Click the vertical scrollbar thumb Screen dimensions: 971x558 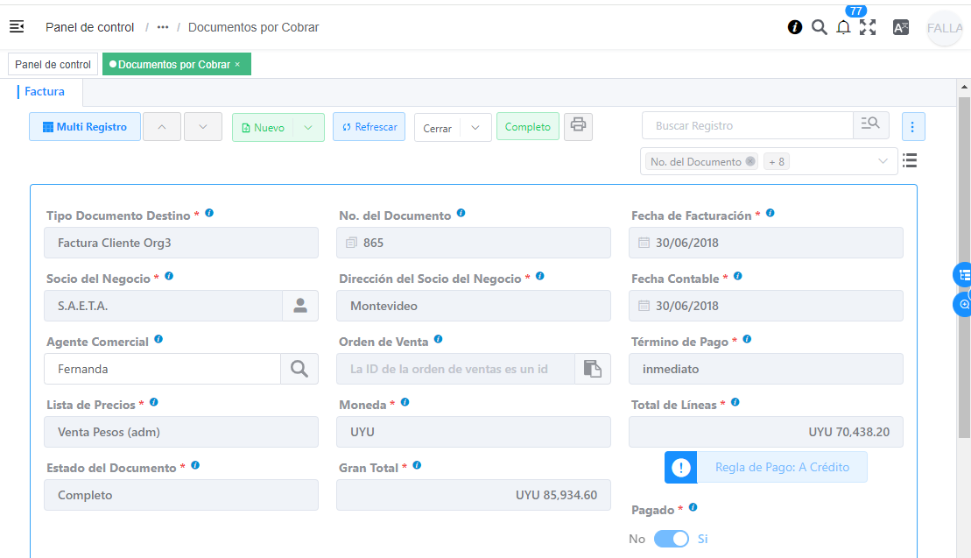click(964, 267)
